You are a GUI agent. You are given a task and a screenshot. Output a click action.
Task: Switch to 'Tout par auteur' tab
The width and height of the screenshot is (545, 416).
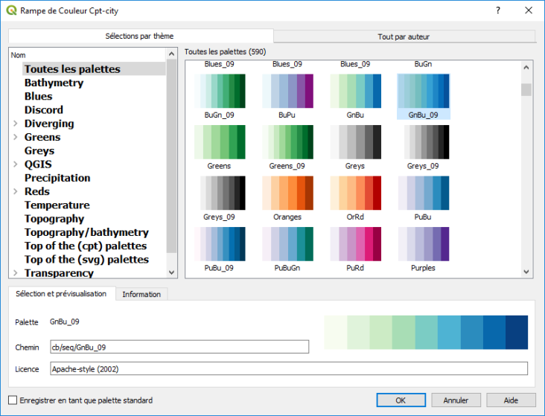coord(404,36)
